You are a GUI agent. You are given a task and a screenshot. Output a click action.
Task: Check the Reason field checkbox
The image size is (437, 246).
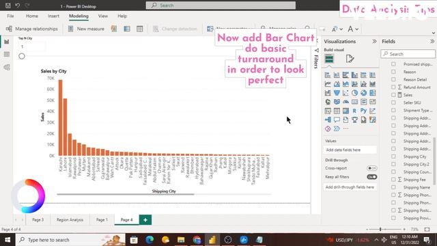(x=393, y=72)
